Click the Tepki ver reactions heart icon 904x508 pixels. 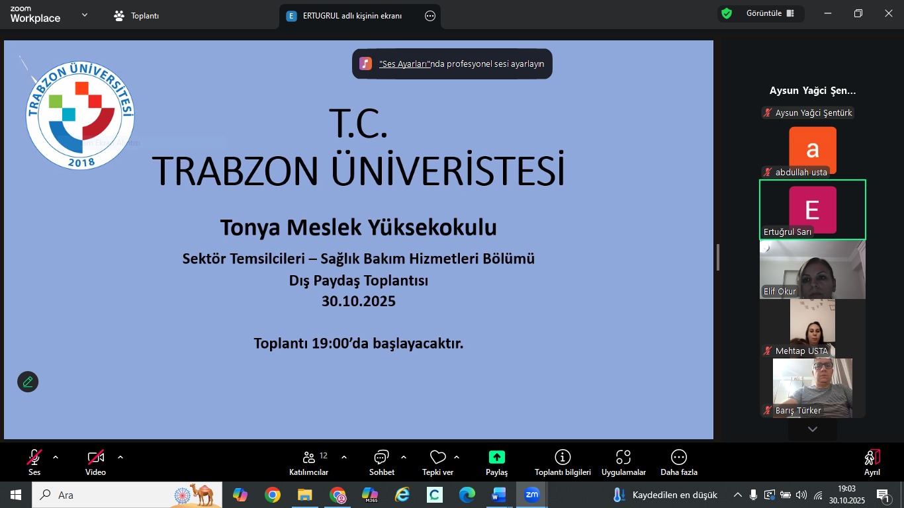(437, 458)
